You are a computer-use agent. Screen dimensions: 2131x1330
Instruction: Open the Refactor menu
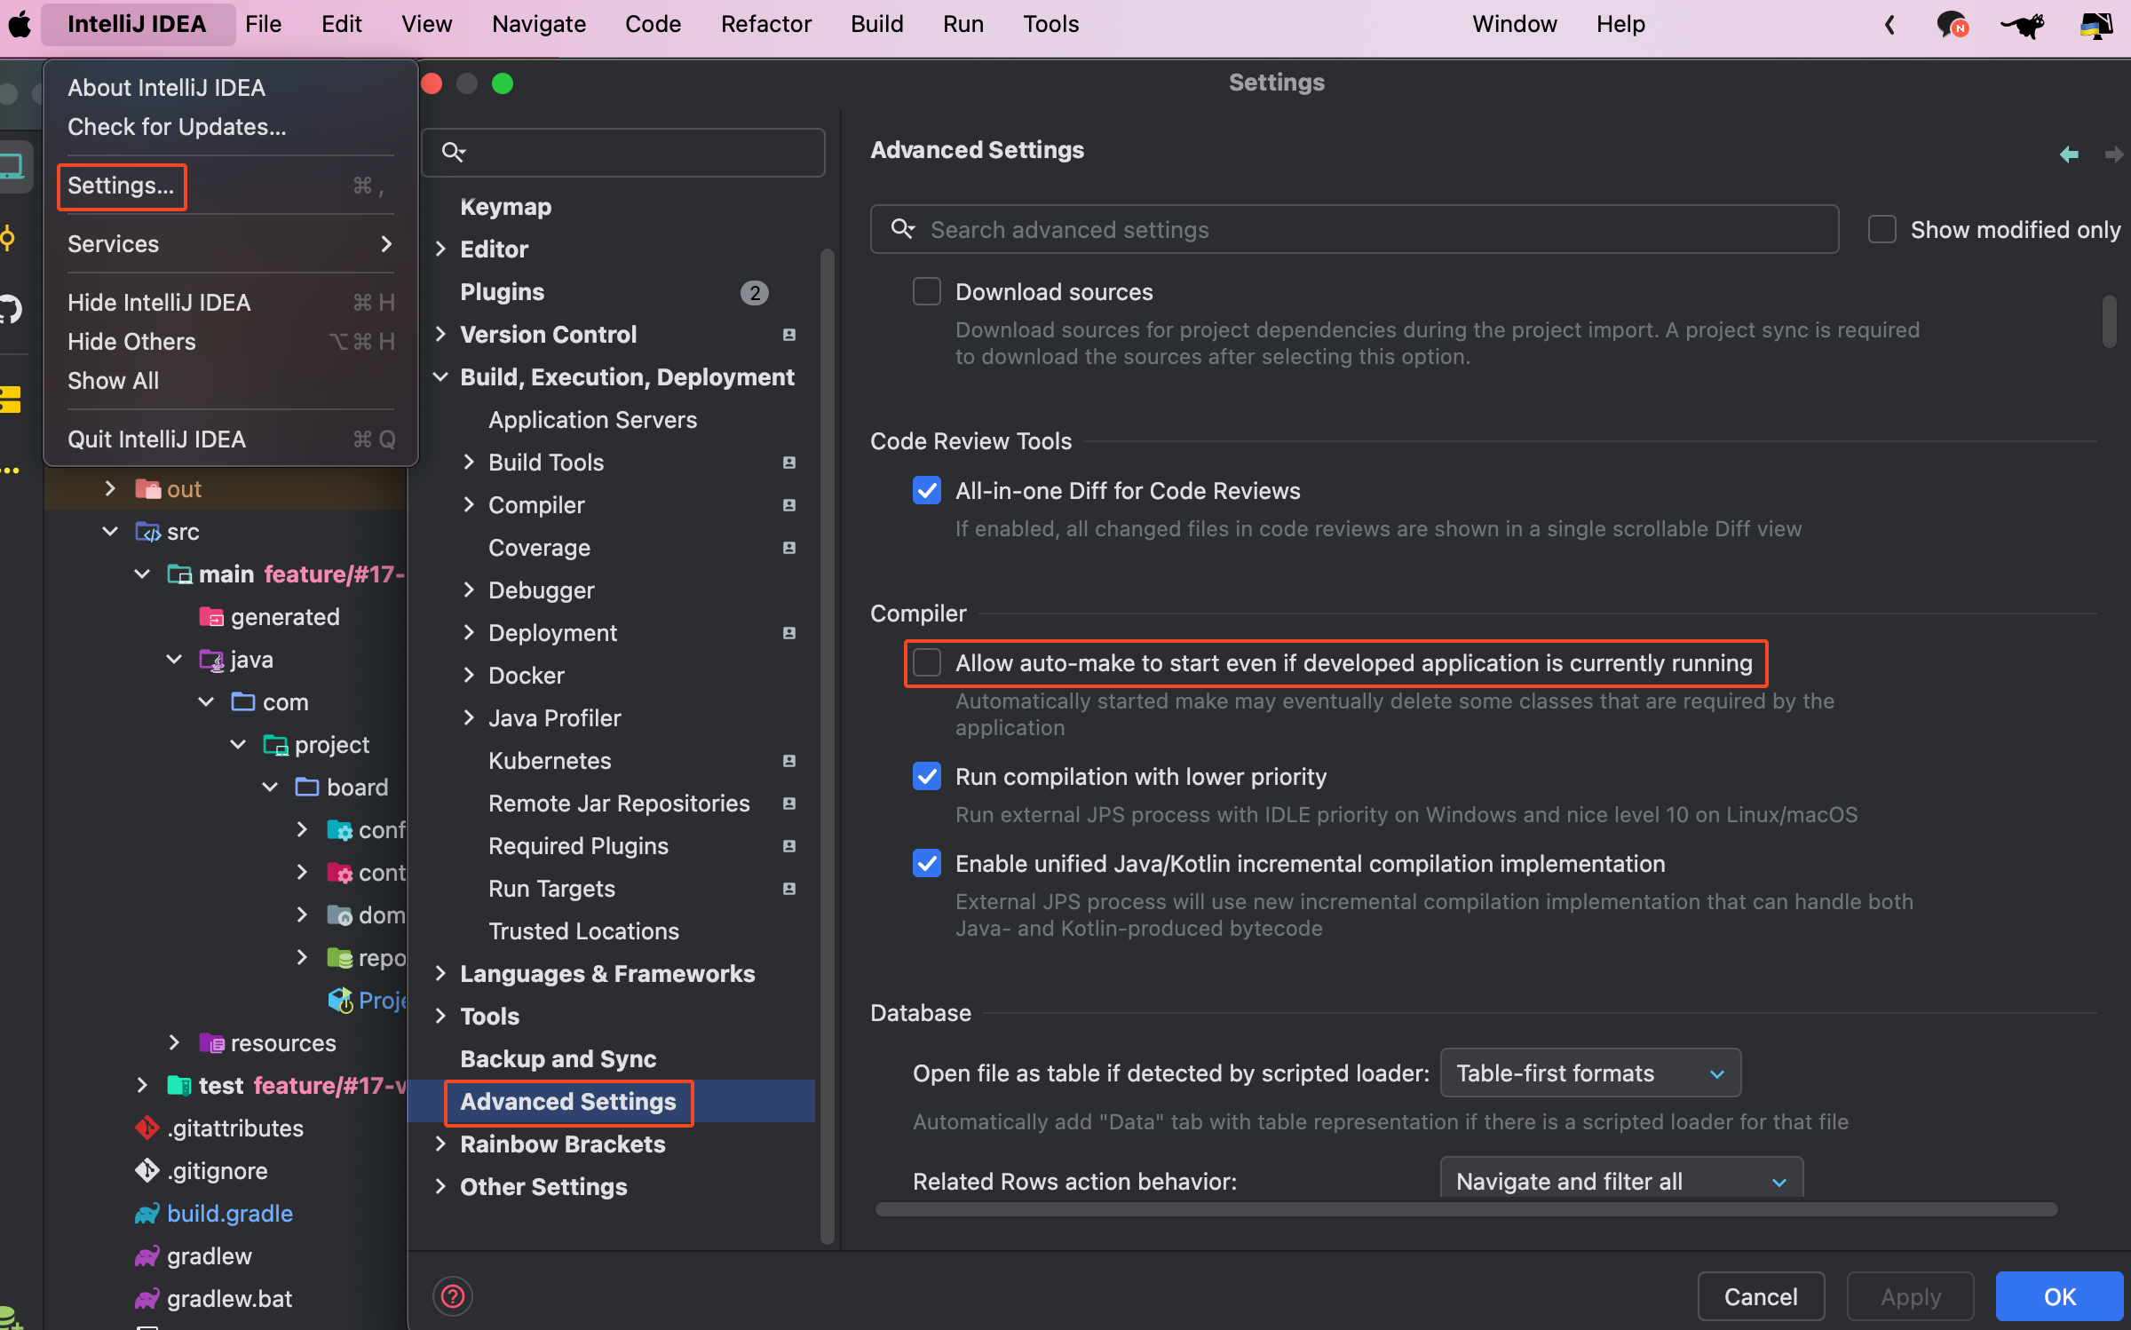[765, 24]
